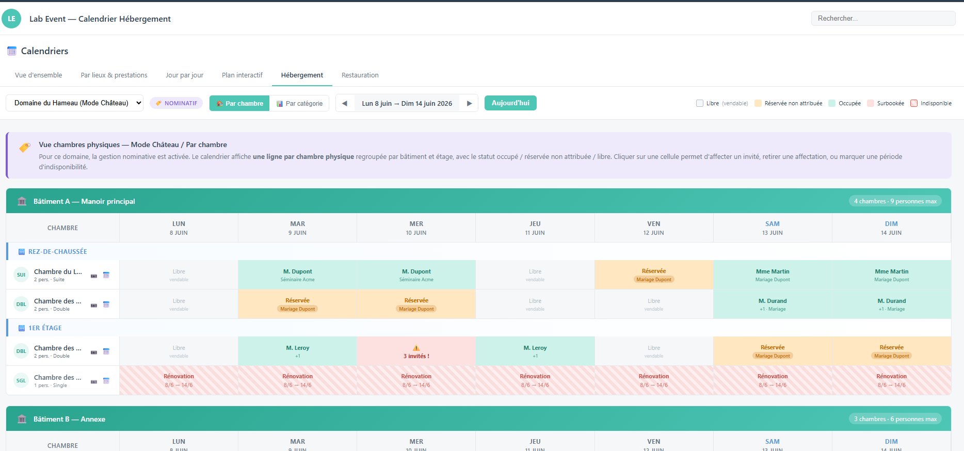Open the Domaine du Hameau dropdown

[74, 103]
